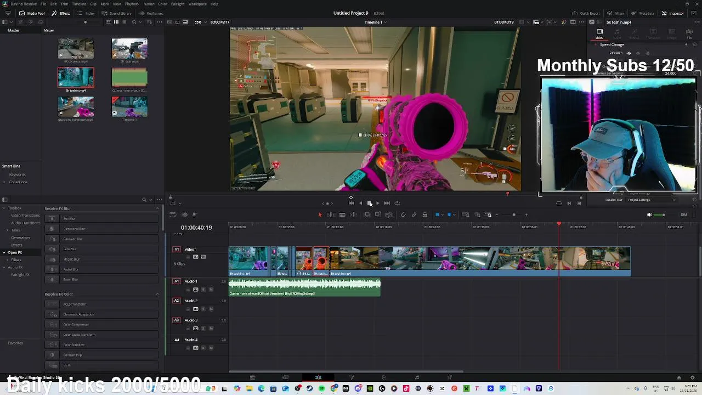
Task: Mute the Audio 1 track
Action: pyautogui.click(x=211, y=289)
